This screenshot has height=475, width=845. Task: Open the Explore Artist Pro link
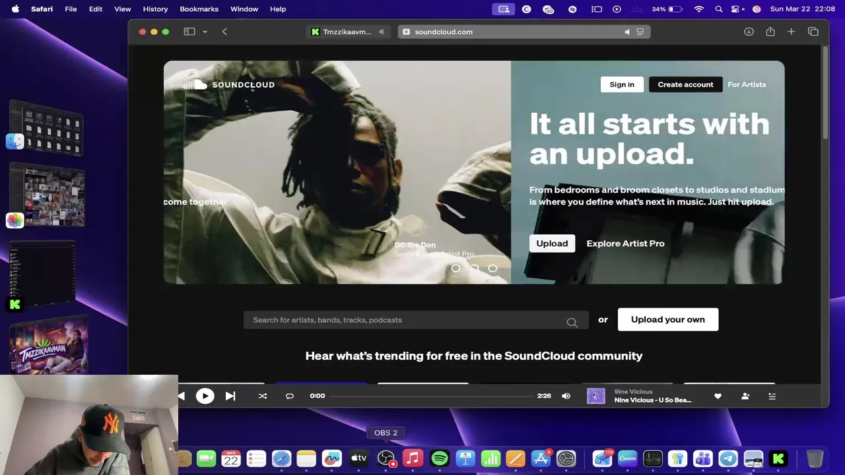[x=625, y=243]
